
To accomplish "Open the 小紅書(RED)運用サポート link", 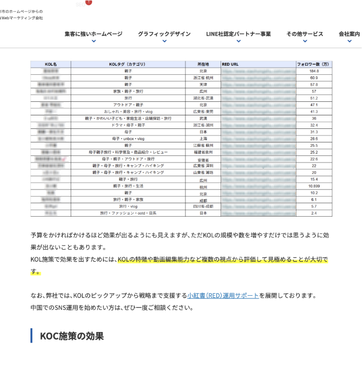I will tap(223, 296).
